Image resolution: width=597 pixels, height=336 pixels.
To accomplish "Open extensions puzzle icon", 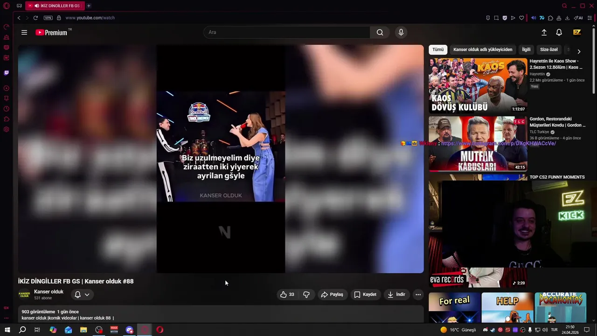I will point(550,18).
